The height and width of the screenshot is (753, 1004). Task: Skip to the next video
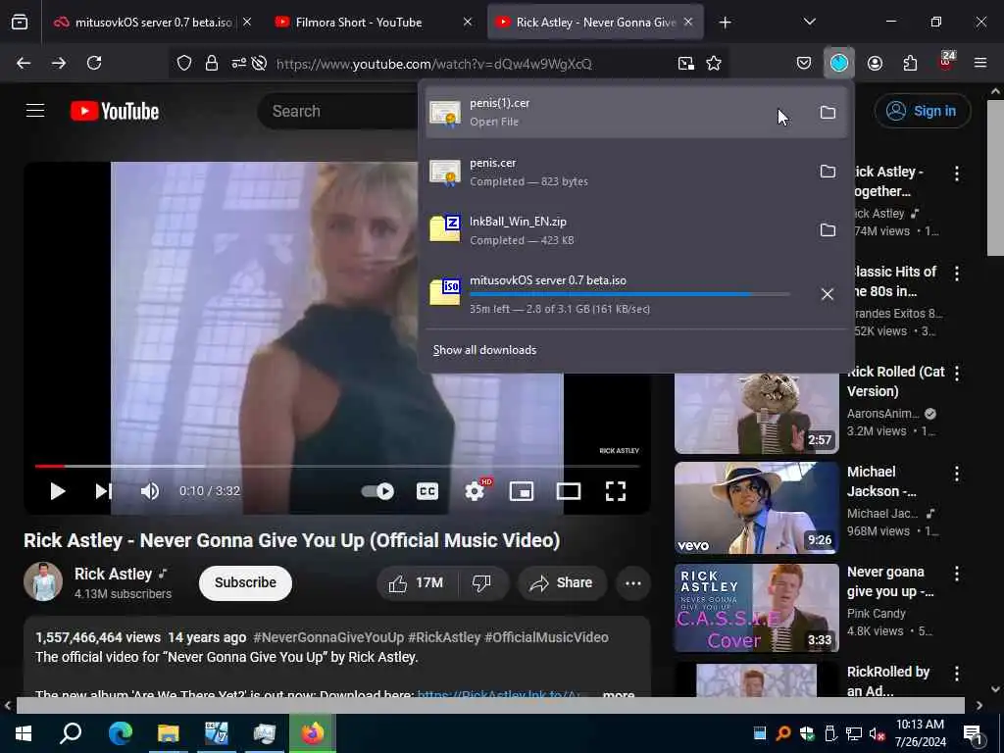point(103,491)
